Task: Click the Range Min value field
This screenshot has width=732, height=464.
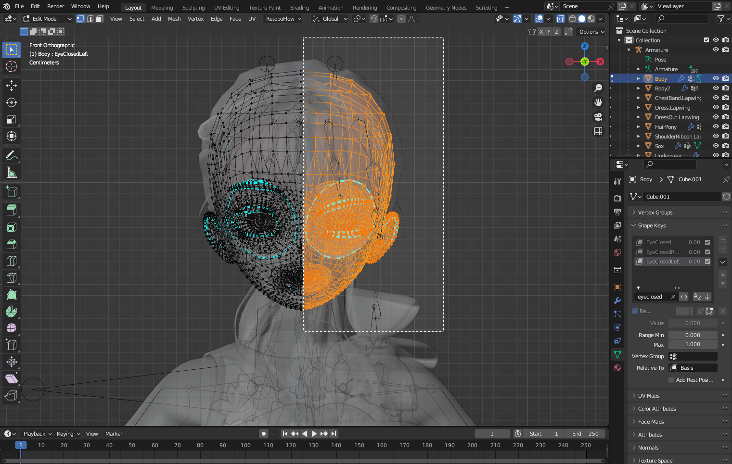Action: click(x=693, y=335)
